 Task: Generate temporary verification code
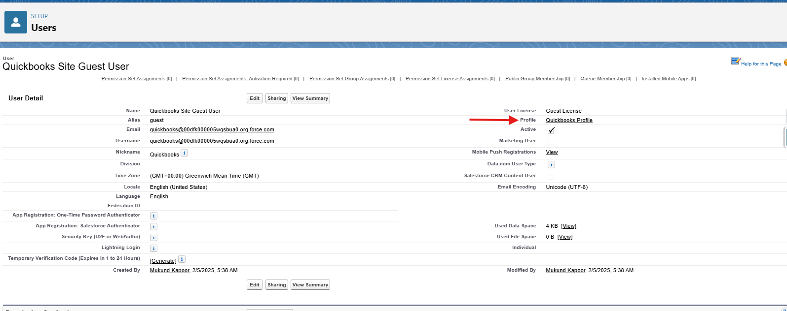click(163, 261)
